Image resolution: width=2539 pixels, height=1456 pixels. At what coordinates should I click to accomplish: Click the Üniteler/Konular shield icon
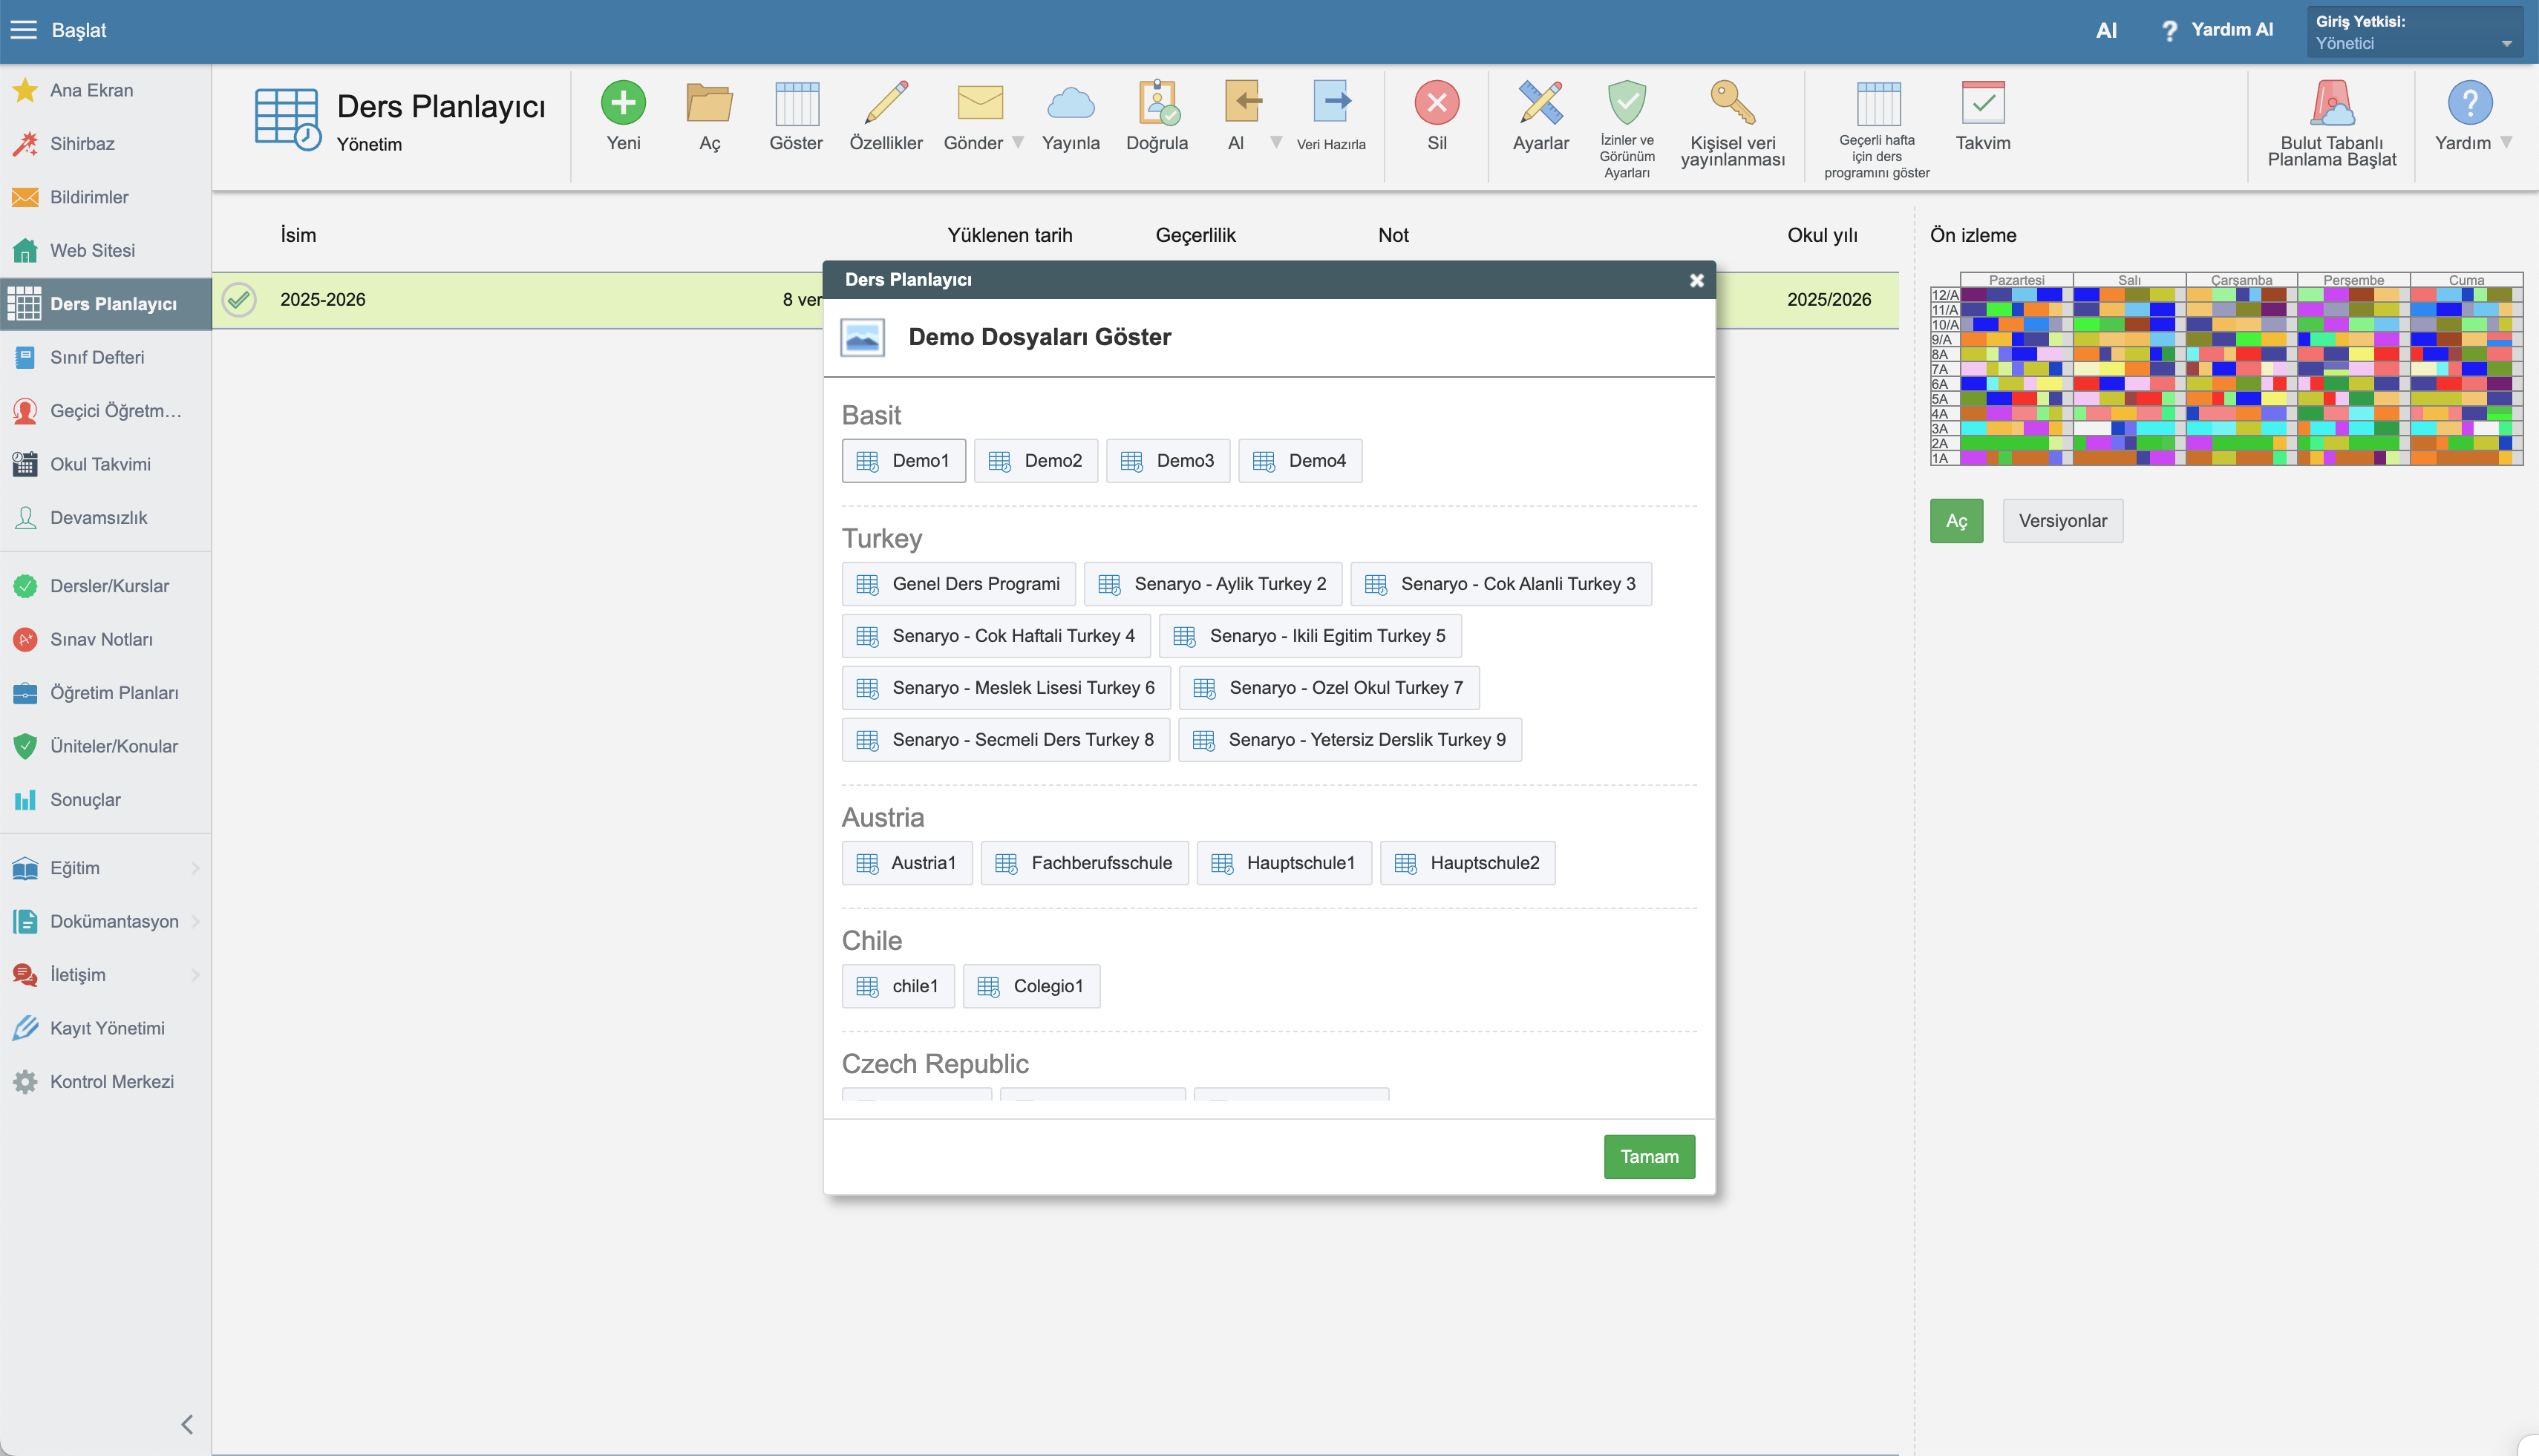[25, 747]
